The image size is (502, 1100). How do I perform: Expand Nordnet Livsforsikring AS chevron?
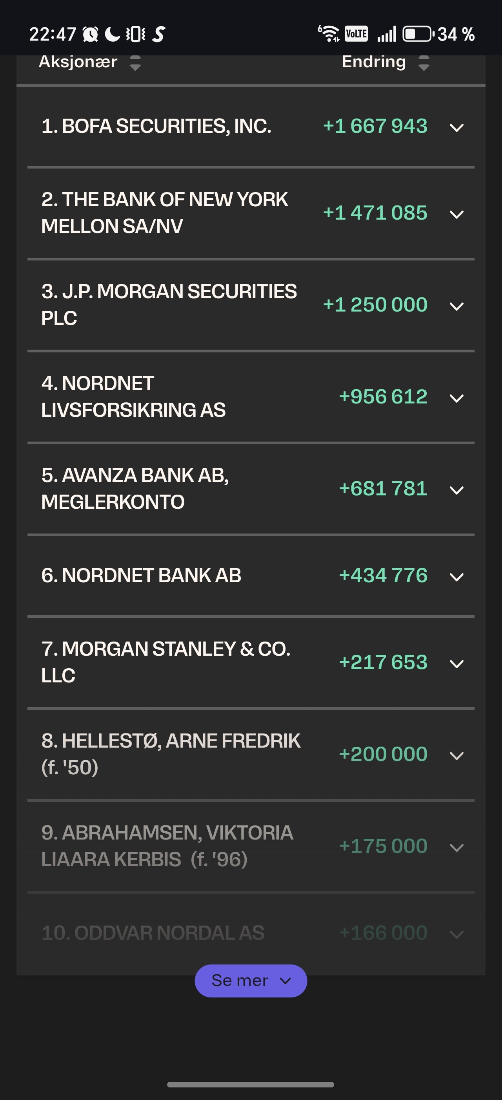pos(457,398)
